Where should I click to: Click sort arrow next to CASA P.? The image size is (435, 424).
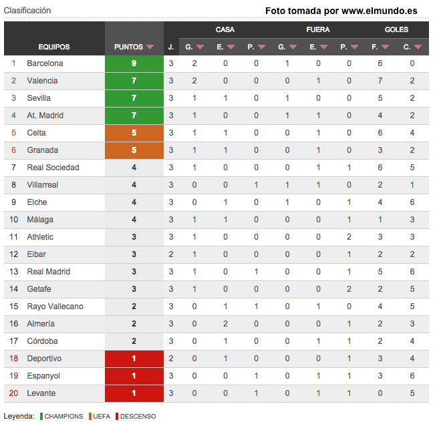[262, 47]
